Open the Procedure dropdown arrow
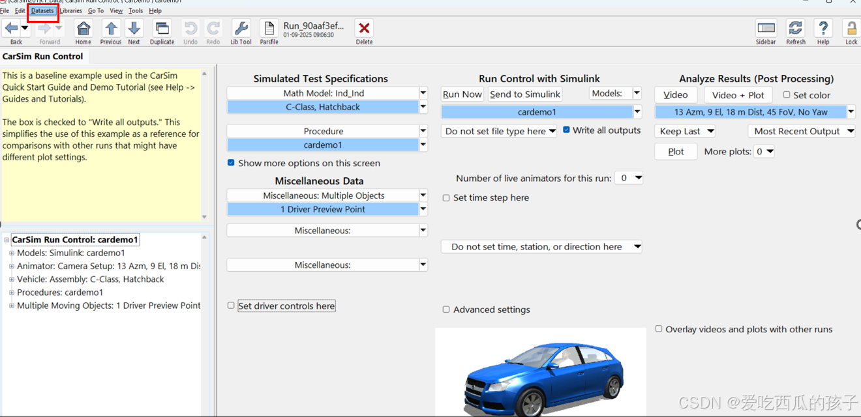This screenshot has height=417, width=861. click(423, 132)
